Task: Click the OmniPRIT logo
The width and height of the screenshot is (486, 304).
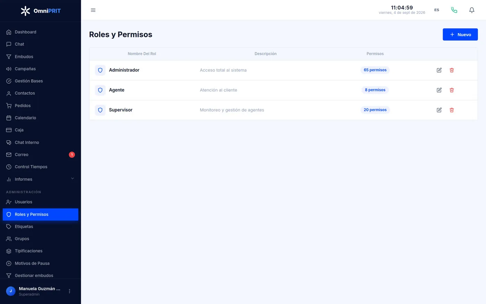Action: tap(41, 11)
